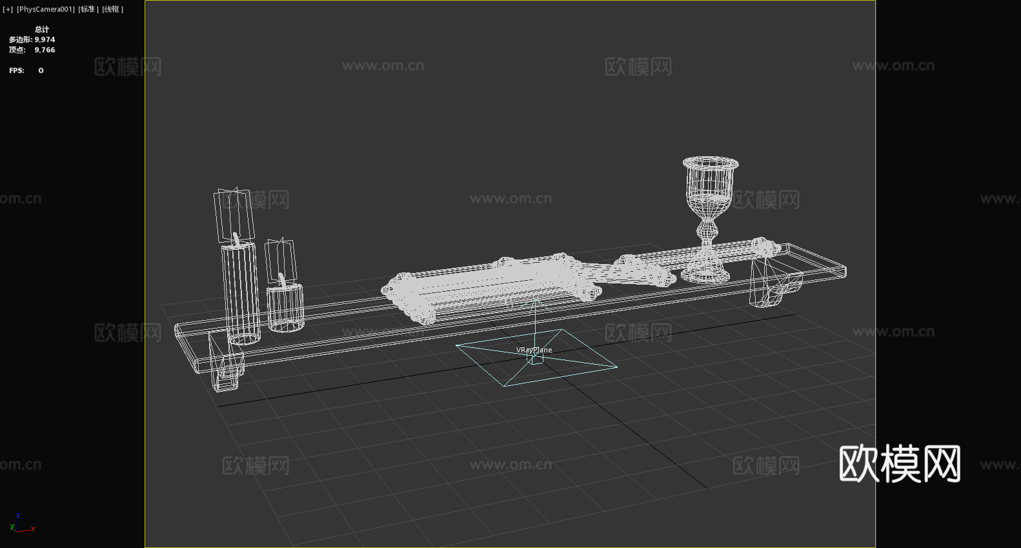Viewport: 1021px width, 548px height.
Task: Select the goblet wireframe object
Action: [709, 219]
